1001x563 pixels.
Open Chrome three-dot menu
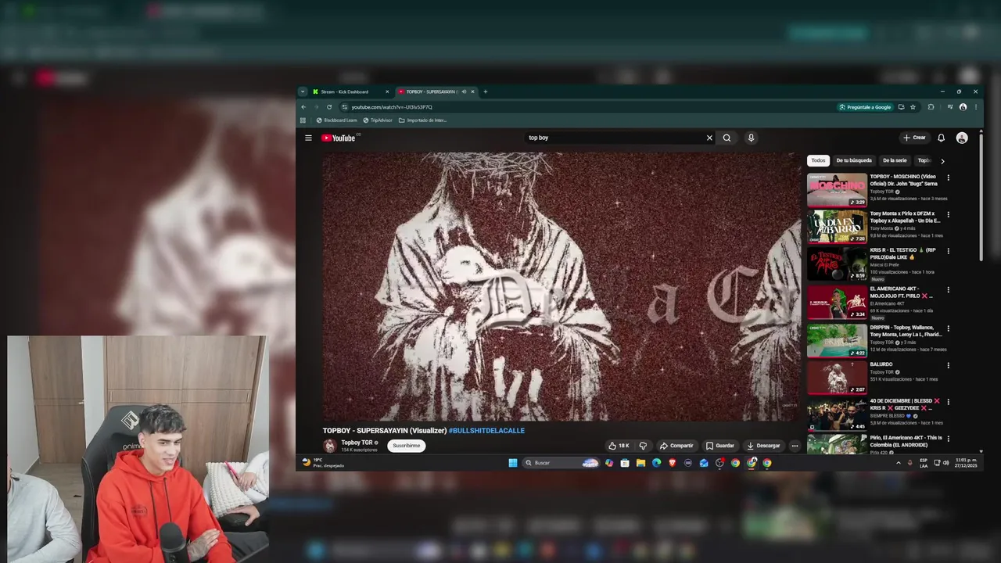[975, 107]
